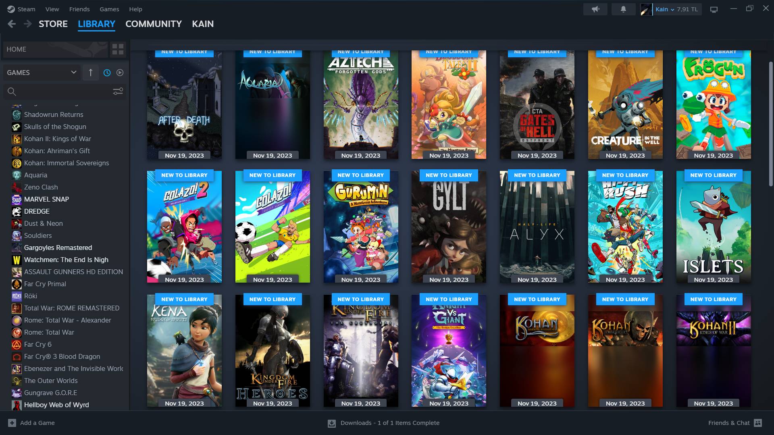Screen dimensions: 774x435
Task: Switch to the COMMUNITY tab
Action: [154, 24]
